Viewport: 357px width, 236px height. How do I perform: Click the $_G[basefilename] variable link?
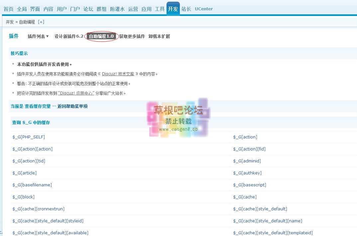point(32,185)
